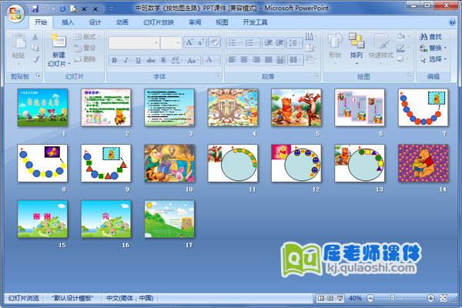The height and width of the screenshot is (308, 462).
Task: Open the Home (开始) tab
Action: (41, 22)
